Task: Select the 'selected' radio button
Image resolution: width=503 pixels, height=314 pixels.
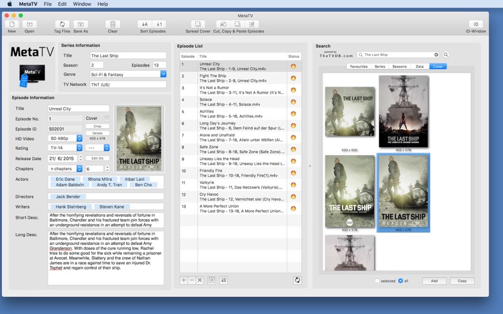Action: [377, 281]
